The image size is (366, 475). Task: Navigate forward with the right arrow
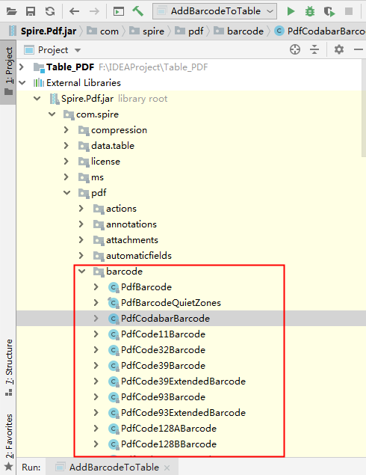tap(94, 11)
